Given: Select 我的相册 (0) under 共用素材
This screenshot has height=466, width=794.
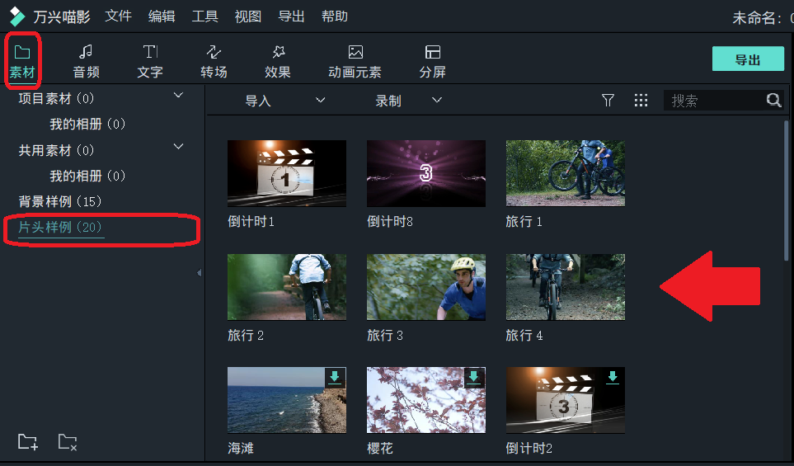Looking at the screenshot, I should click(x=87, y=177).
